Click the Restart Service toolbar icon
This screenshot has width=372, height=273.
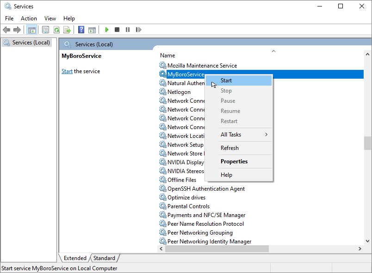point(138,30)
